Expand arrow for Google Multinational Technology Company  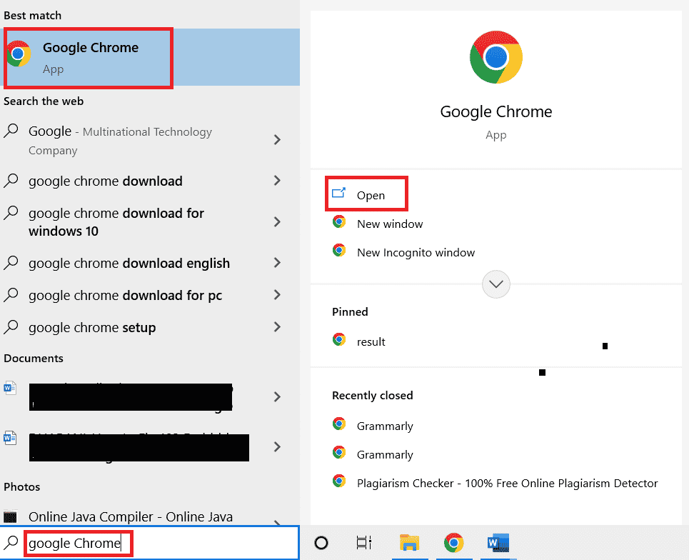pos(277,140)
